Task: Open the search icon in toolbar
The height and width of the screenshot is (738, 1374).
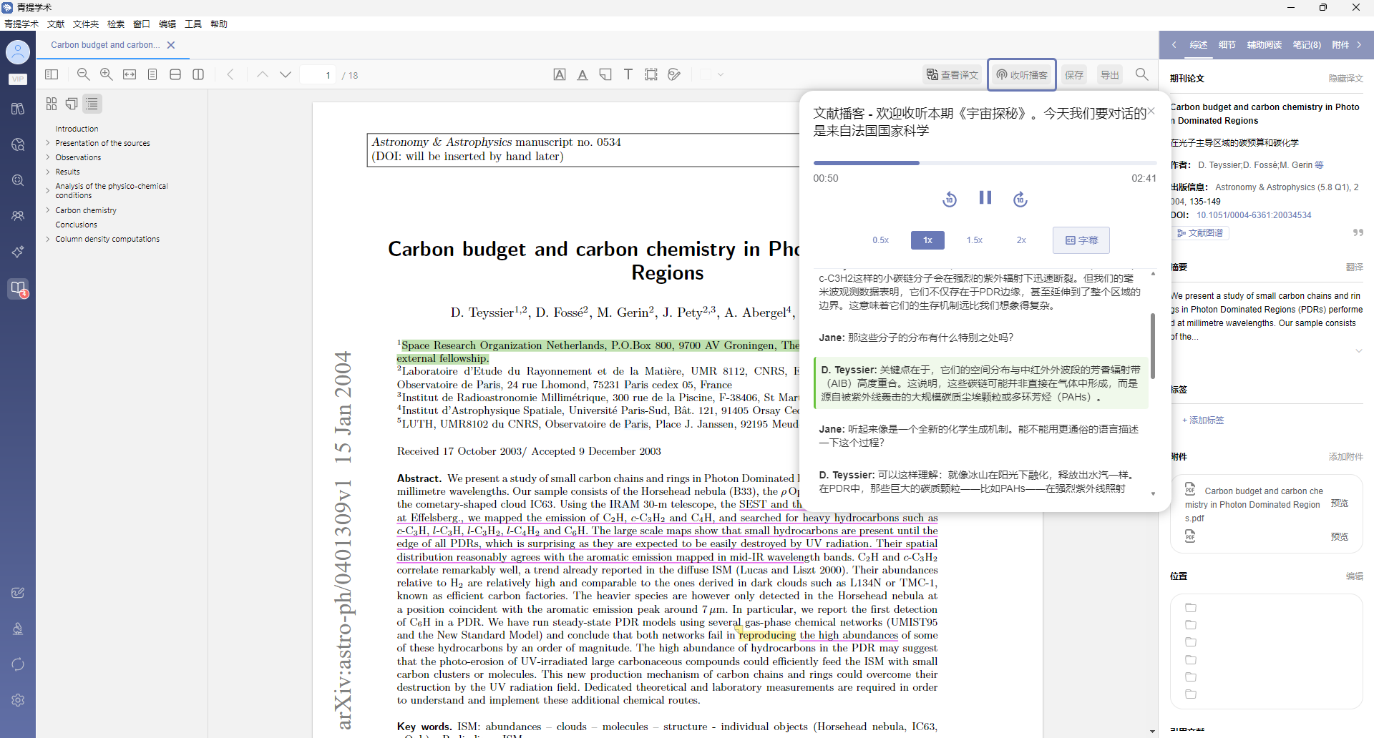Action: [1141, 74]
